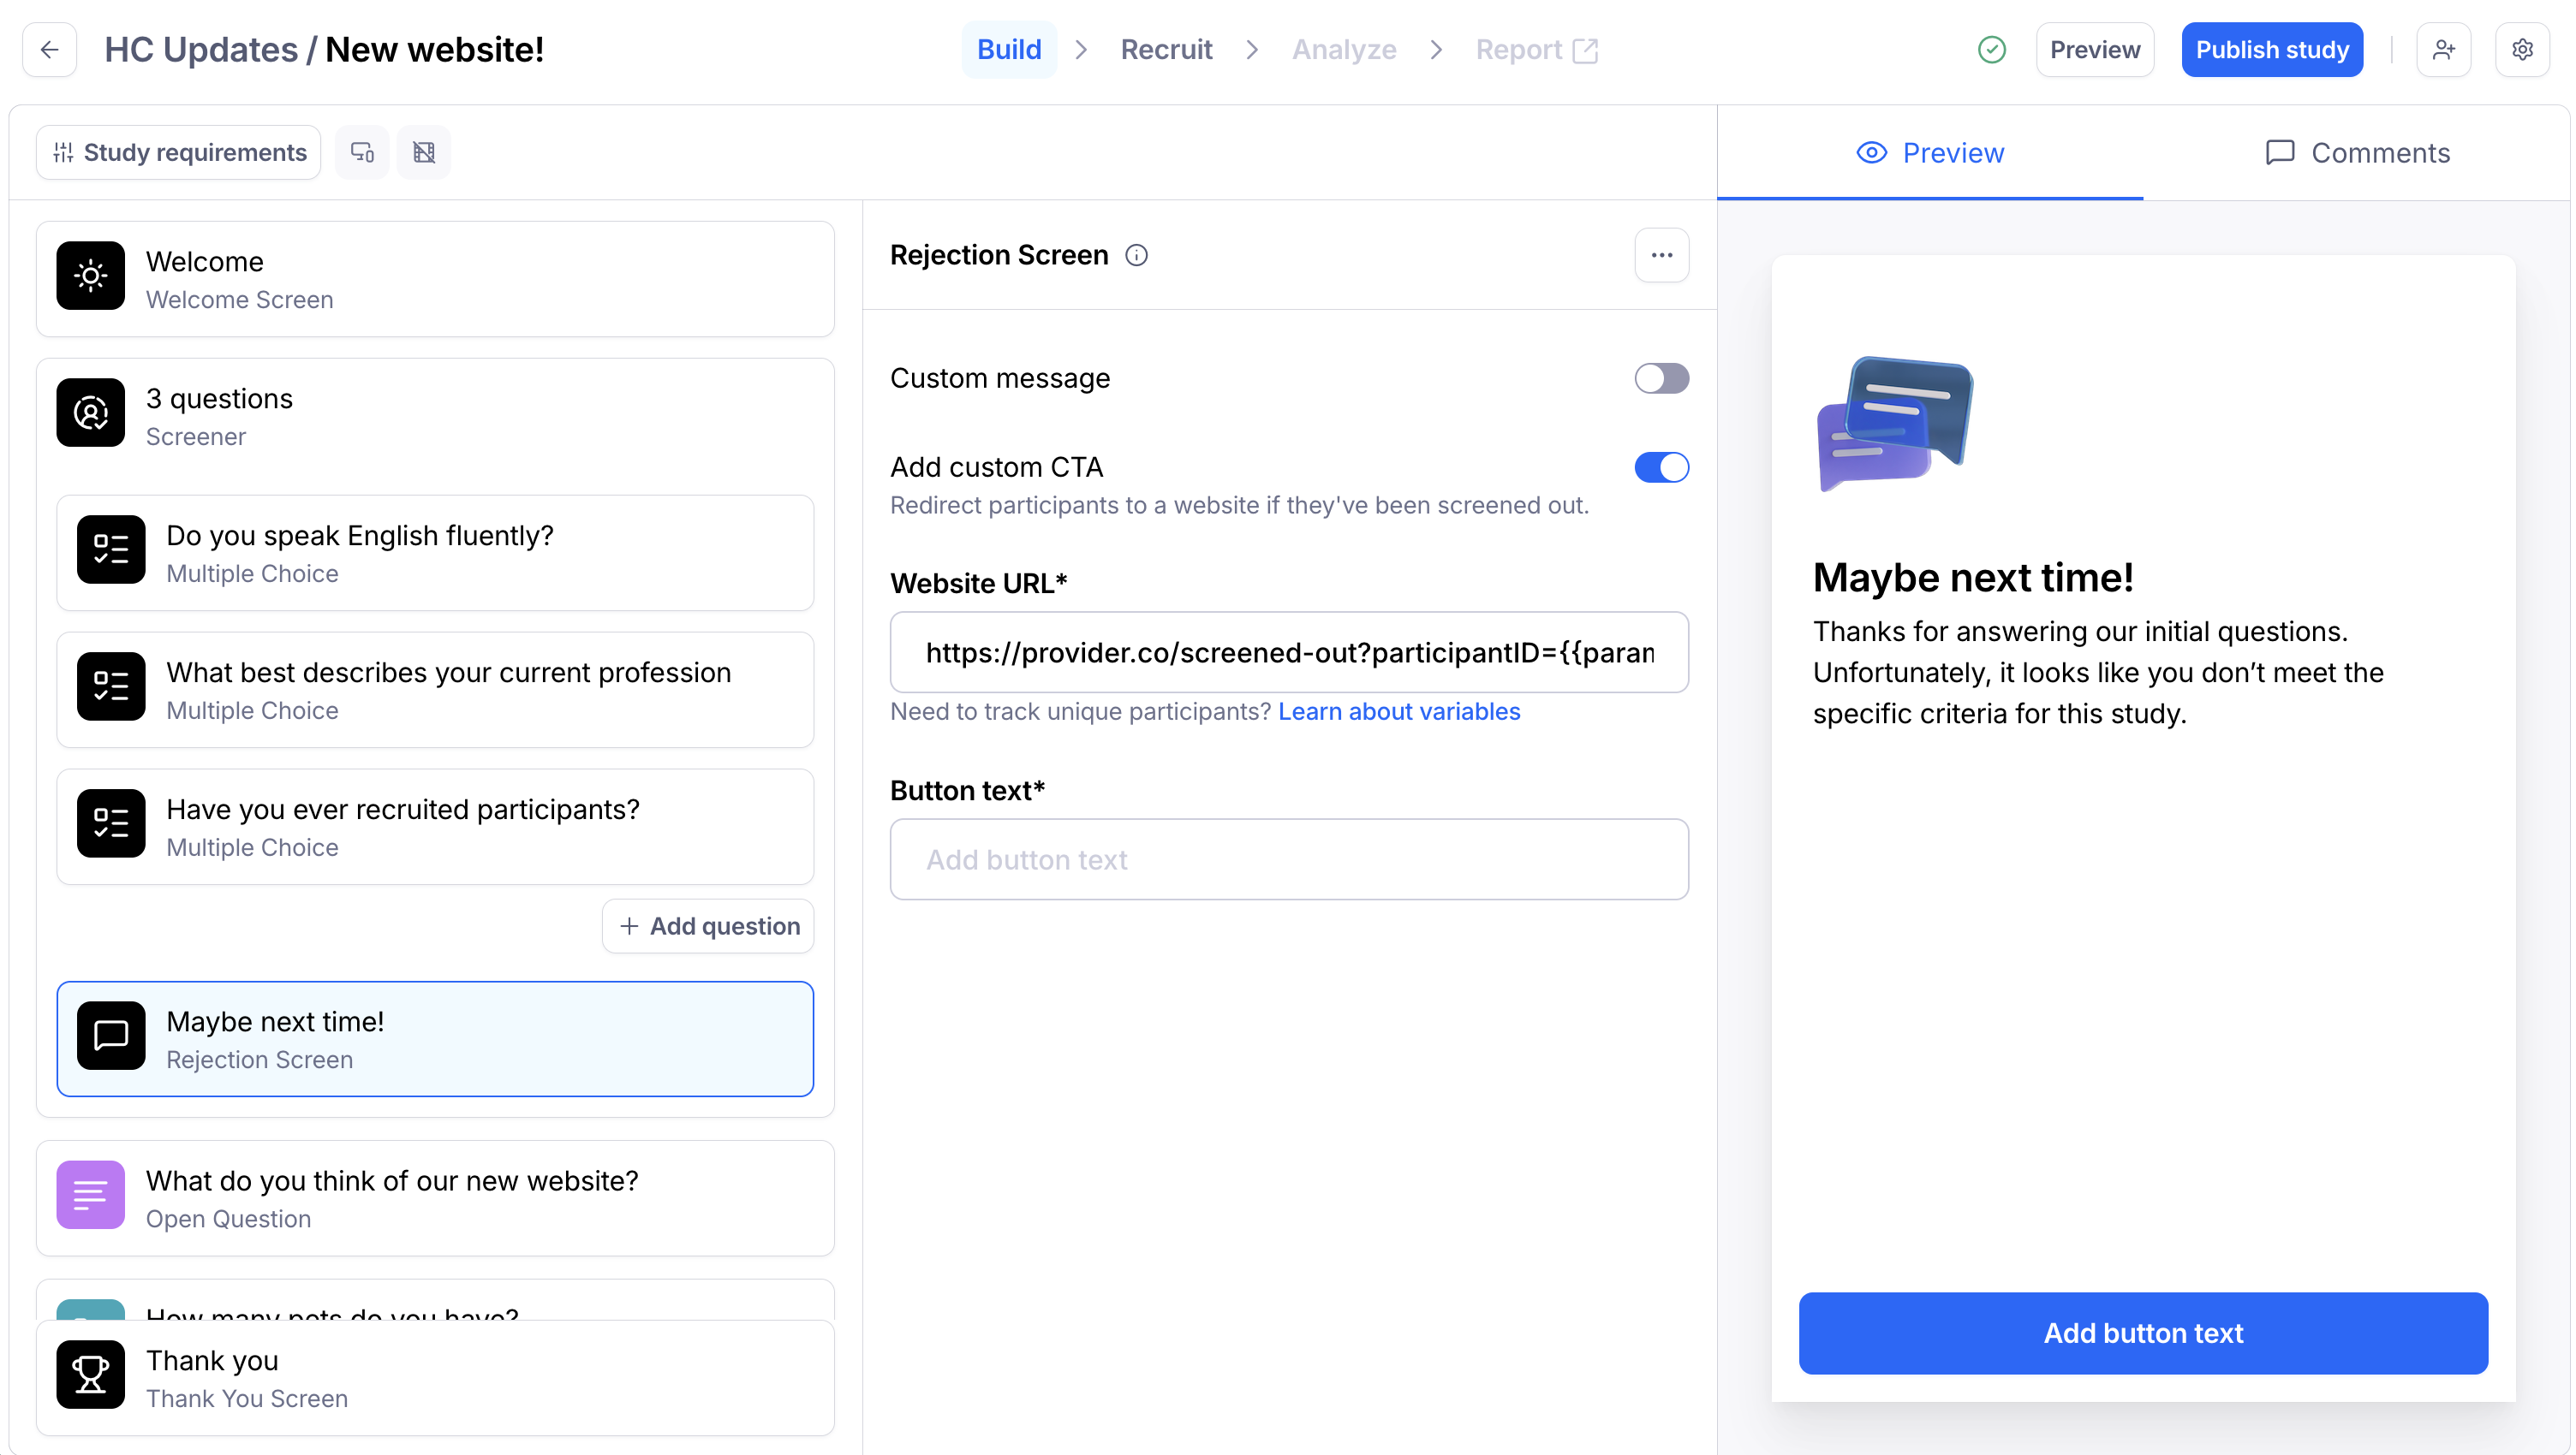Image resolution: width=2576 pixels, height=1455 pixels.
Task: Click the top Preview button
Action: click(x=2095, y=49)
